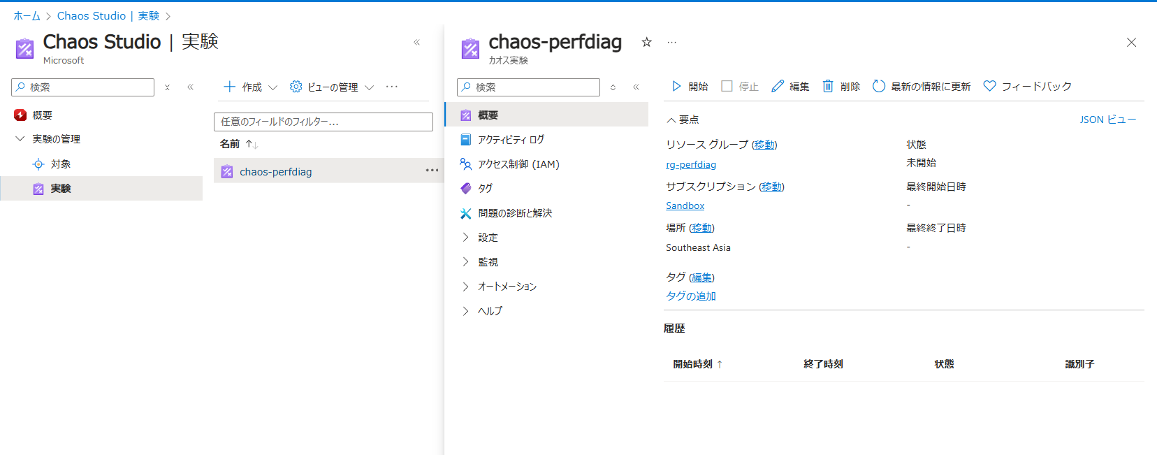Open アクティビティ ログ menu item
Screen dimensions: 1157x455
(x=510, y=140)
